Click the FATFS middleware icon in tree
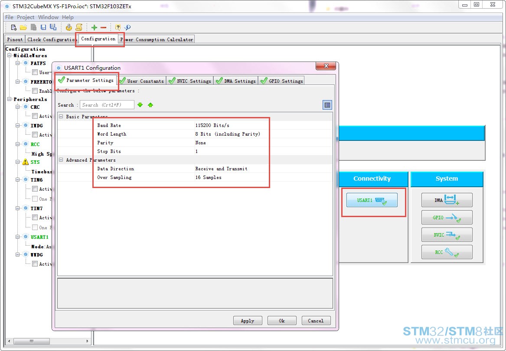The height and width of the screenshot is (351, 506). 26,63
